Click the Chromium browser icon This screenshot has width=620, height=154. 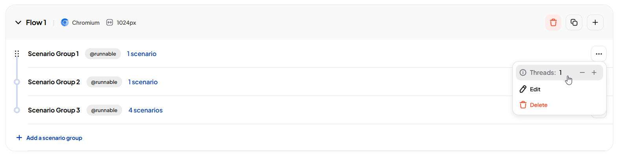tap(65, 23)
